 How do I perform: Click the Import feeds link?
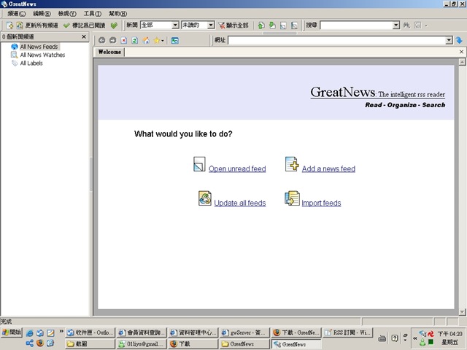[x=321, y=203]
